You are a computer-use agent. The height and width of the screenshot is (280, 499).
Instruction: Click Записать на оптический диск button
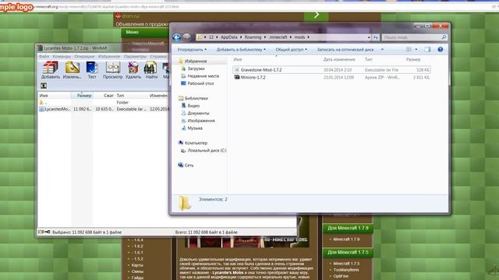[x=345, y=50]
